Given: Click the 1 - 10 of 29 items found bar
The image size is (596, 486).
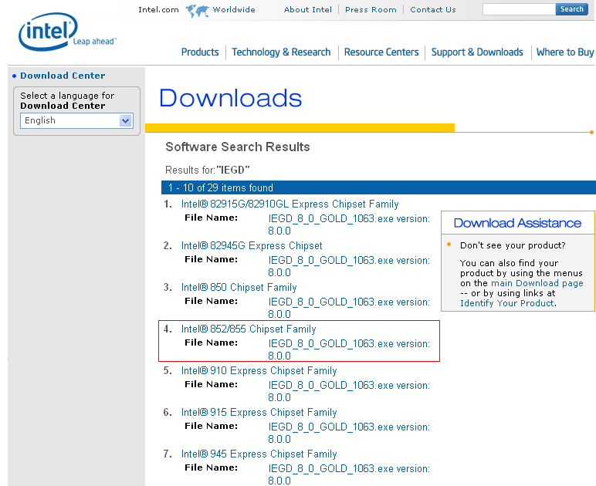Looking at the screenshot, I should click(x=378, y=187).
